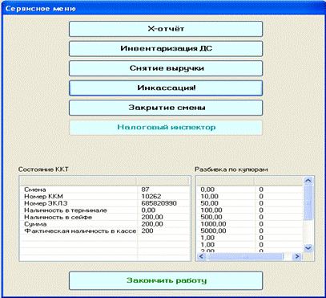The height and width of the screenshot is (298, 326).
Task: Click the horizontal scrollbar thumb under denominations
Action: click(x=244, y=256)
